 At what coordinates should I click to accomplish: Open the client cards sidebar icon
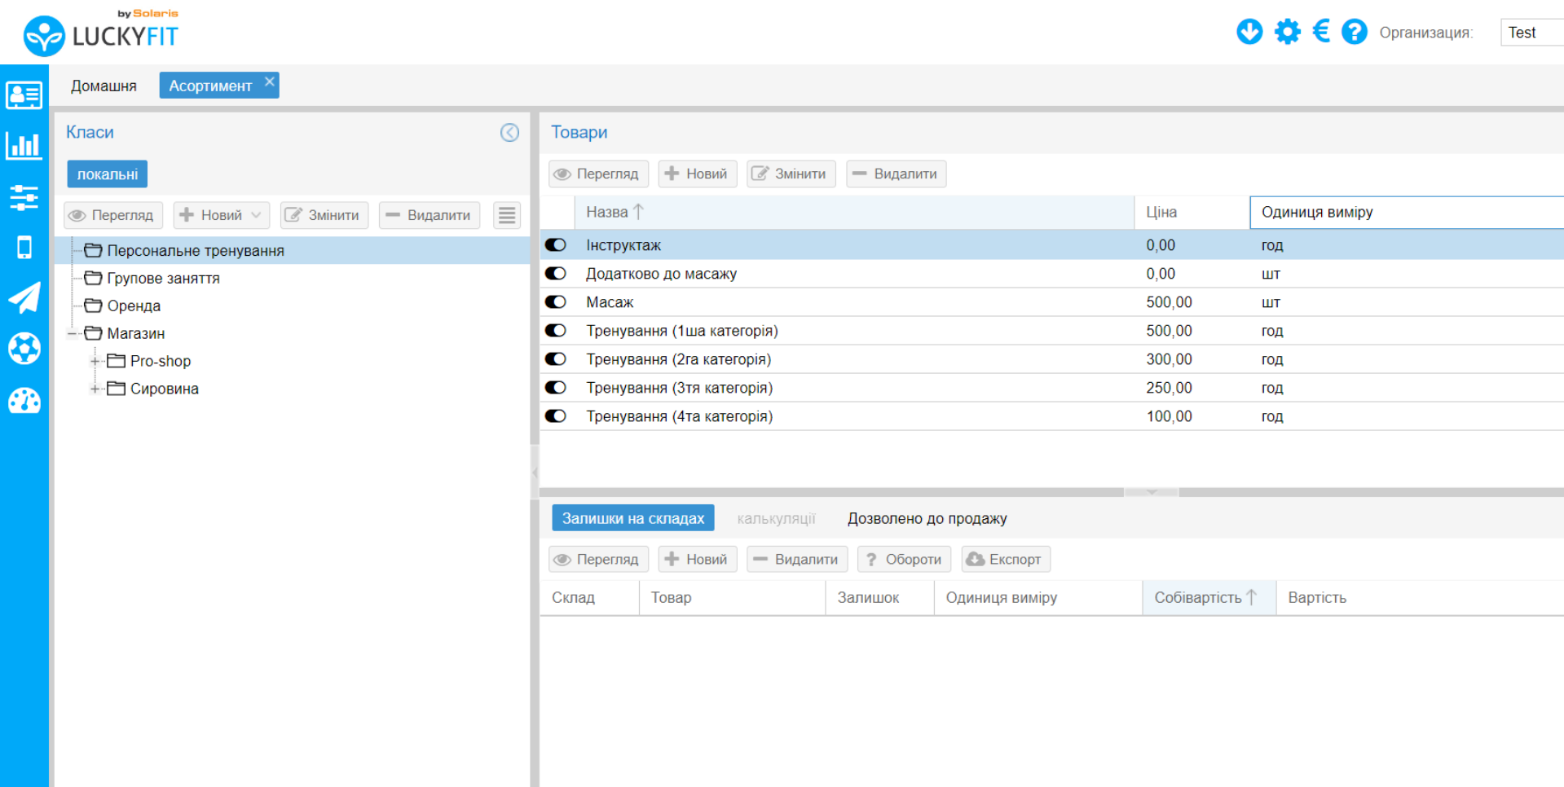[x=24, y=95]
